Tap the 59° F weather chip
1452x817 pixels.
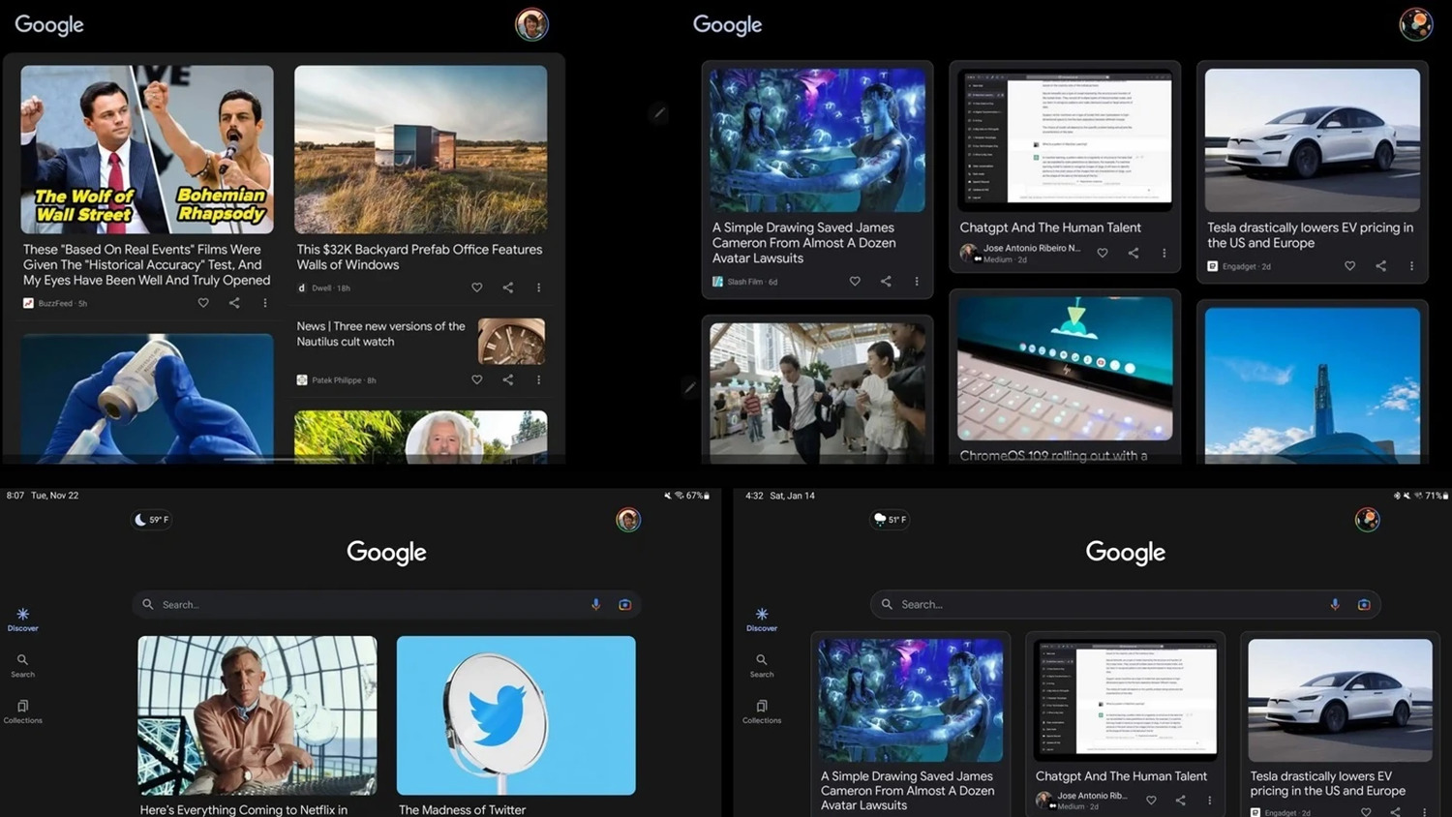152,520
